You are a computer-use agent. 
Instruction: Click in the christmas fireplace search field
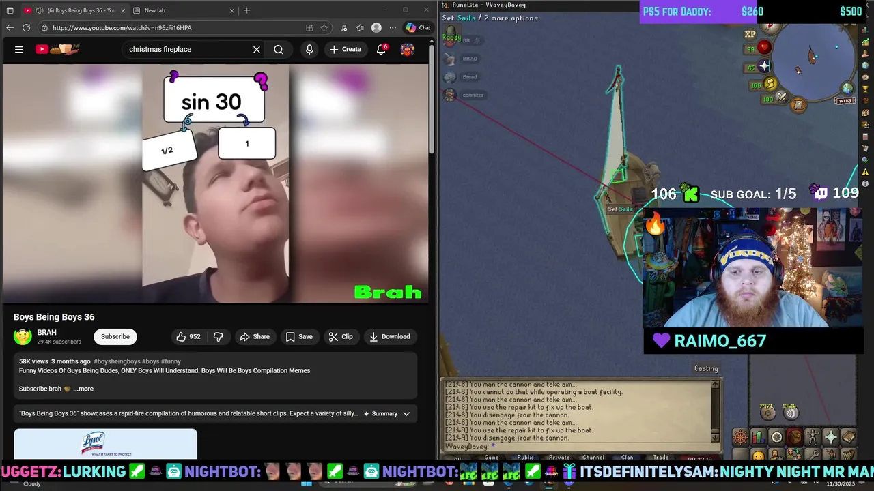pyautogui.click(x=184, y=49)
